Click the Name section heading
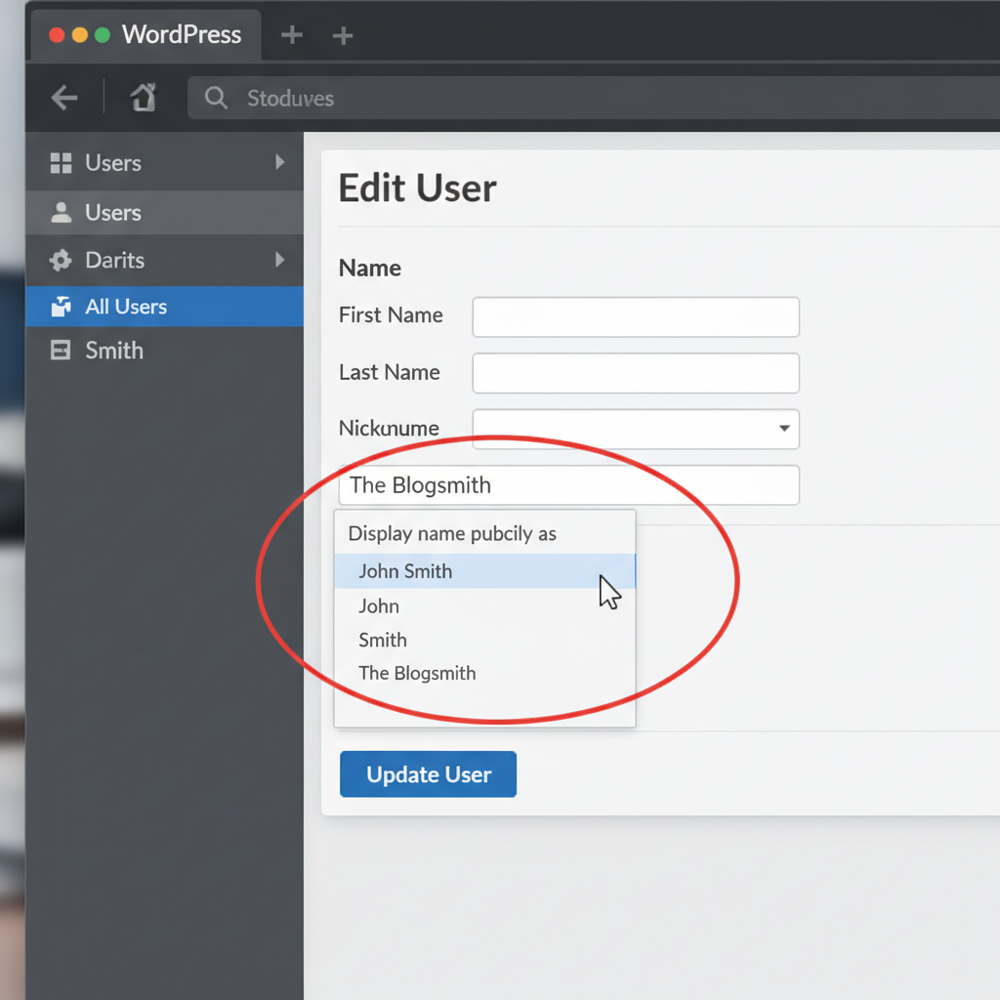1000x1000 pixels. click(370, 268)
